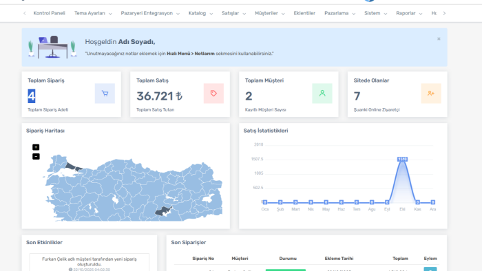Click the Oca data point on sales chart
The height and width of the screenshot is (271, 482).
[265, 202]
